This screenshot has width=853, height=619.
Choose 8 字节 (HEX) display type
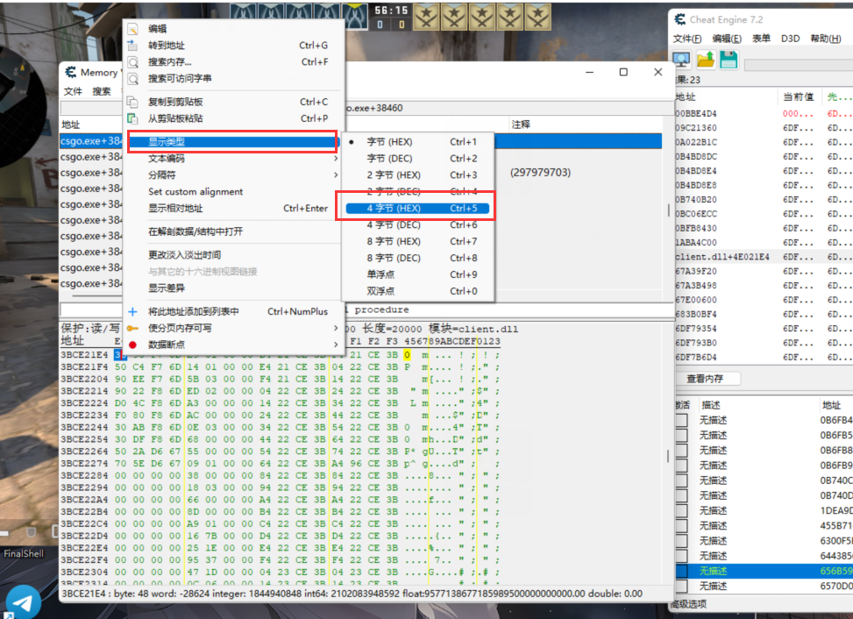(418, 241)
